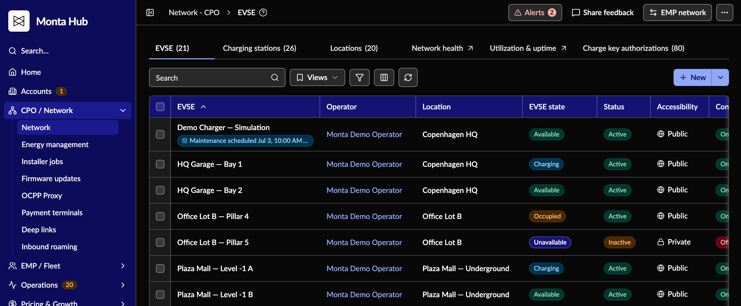
Task: Click the sort arrow on the EVSE column
Action: coord(203,107)
